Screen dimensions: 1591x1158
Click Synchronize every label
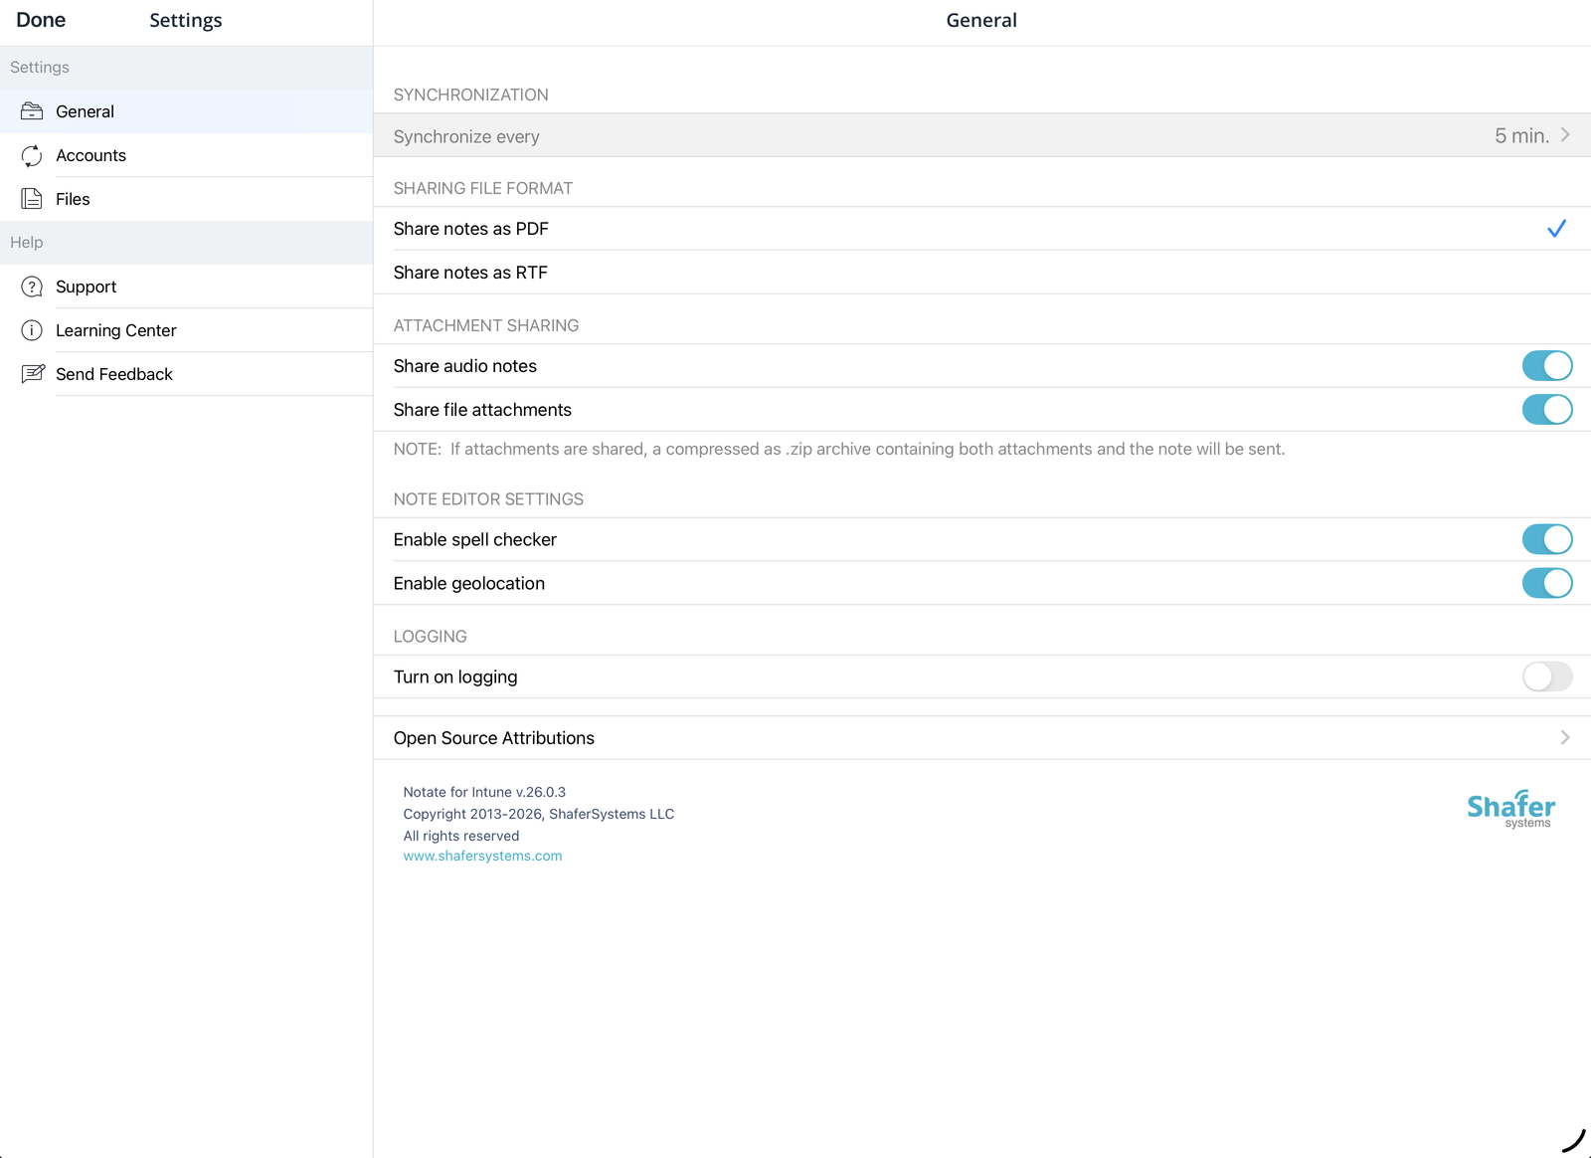pos(466,137)
